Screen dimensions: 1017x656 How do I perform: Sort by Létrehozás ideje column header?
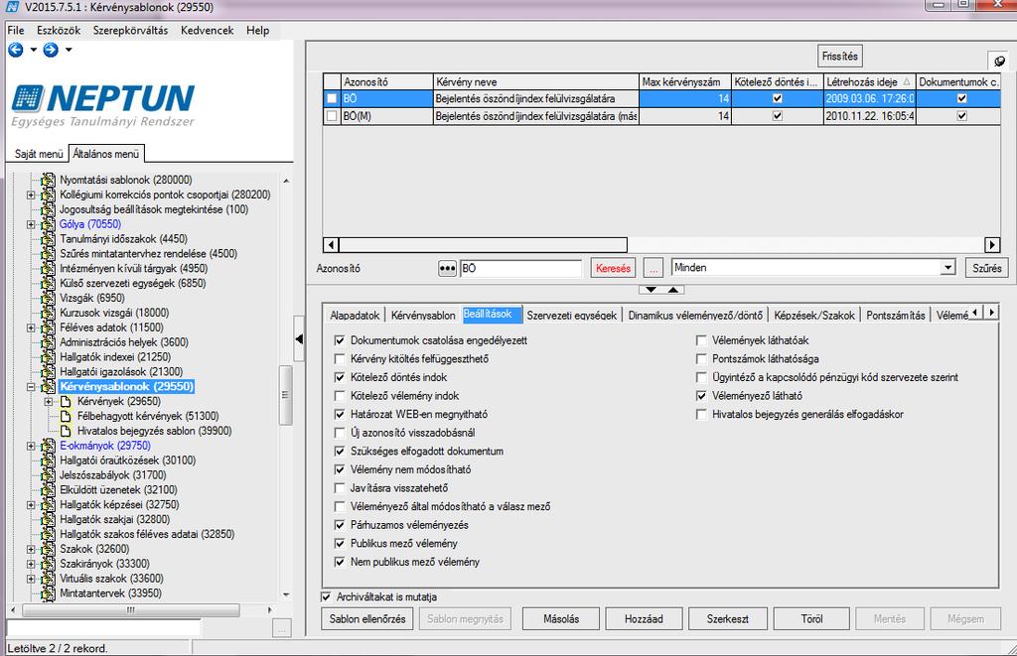pos(868,82)
